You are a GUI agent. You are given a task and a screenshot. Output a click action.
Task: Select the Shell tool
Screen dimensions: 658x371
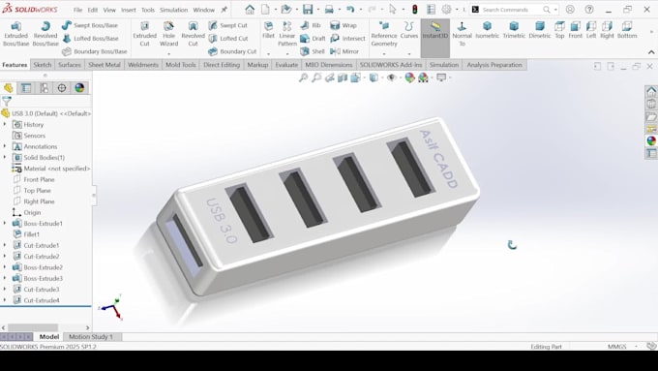point(313,51)
